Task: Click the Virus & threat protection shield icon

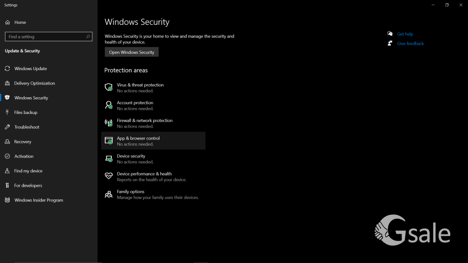Action: click(109, 87)
